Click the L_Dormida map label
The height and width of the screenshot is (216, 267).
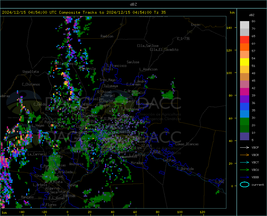point(185,169)
